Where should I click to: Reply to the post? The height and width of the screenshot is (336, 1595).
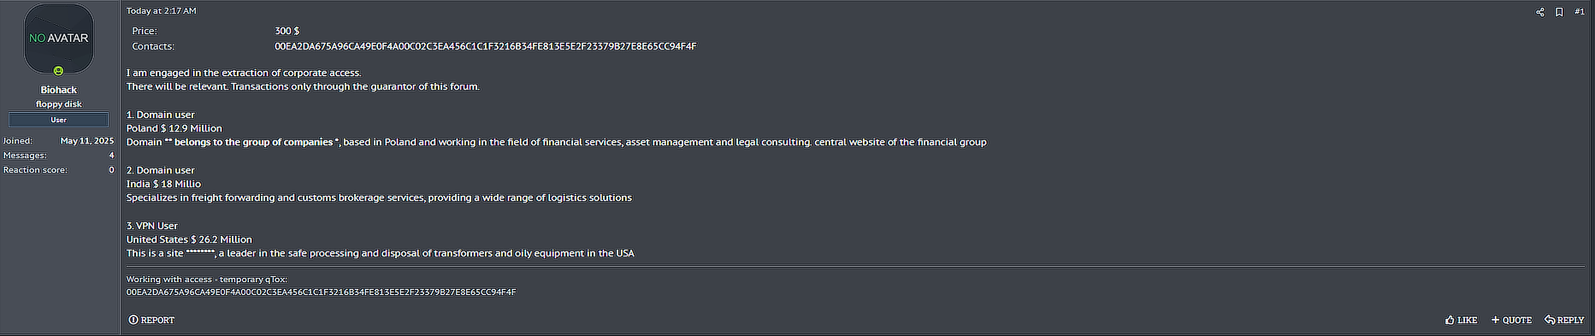[x=1564, y=320]
